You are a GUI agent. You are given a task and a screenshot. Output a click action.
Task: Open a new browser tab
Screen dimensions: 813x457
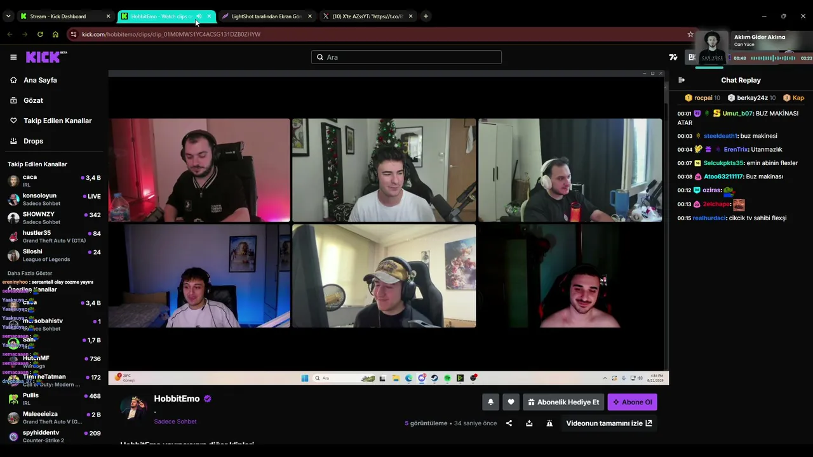[x=426, y=17]
